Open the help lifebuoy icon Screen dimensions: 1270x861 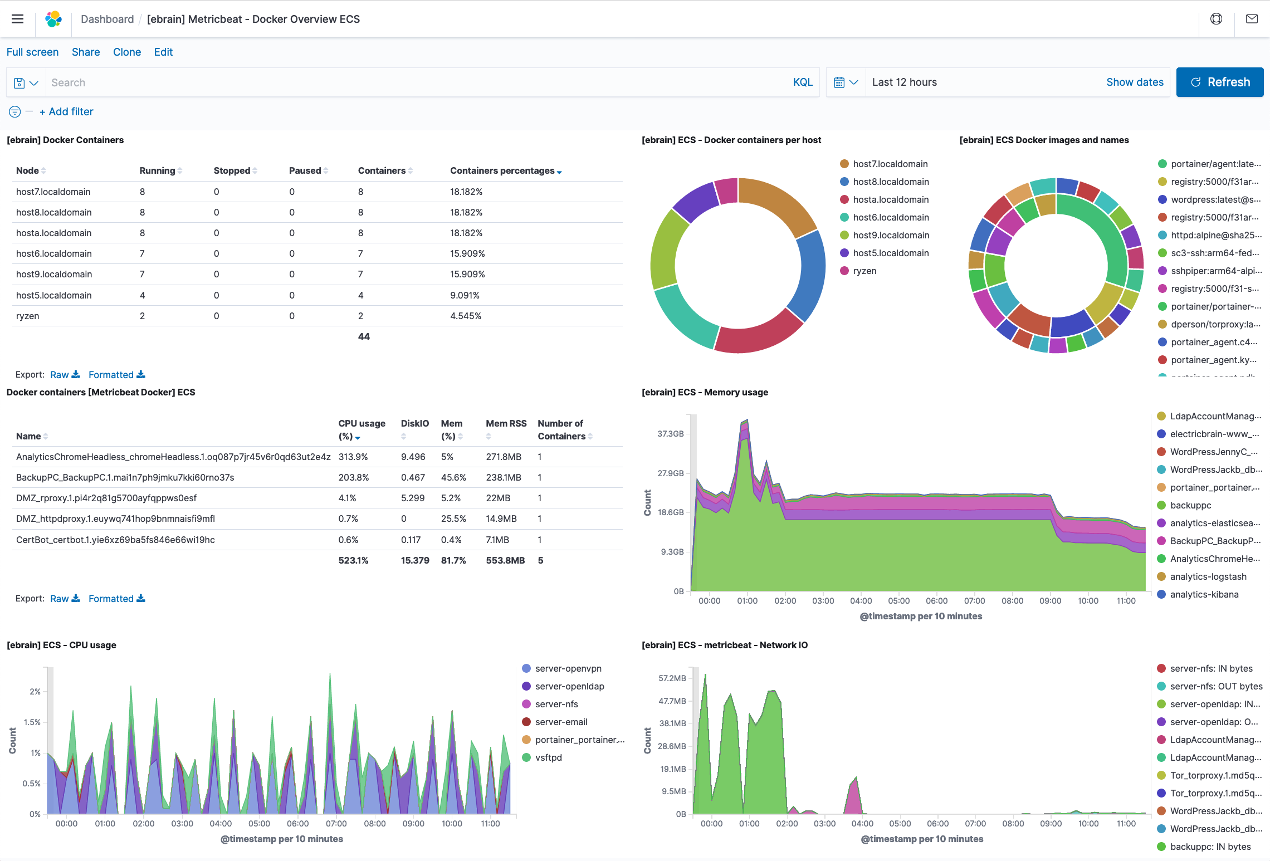[x=1216, y=19]
